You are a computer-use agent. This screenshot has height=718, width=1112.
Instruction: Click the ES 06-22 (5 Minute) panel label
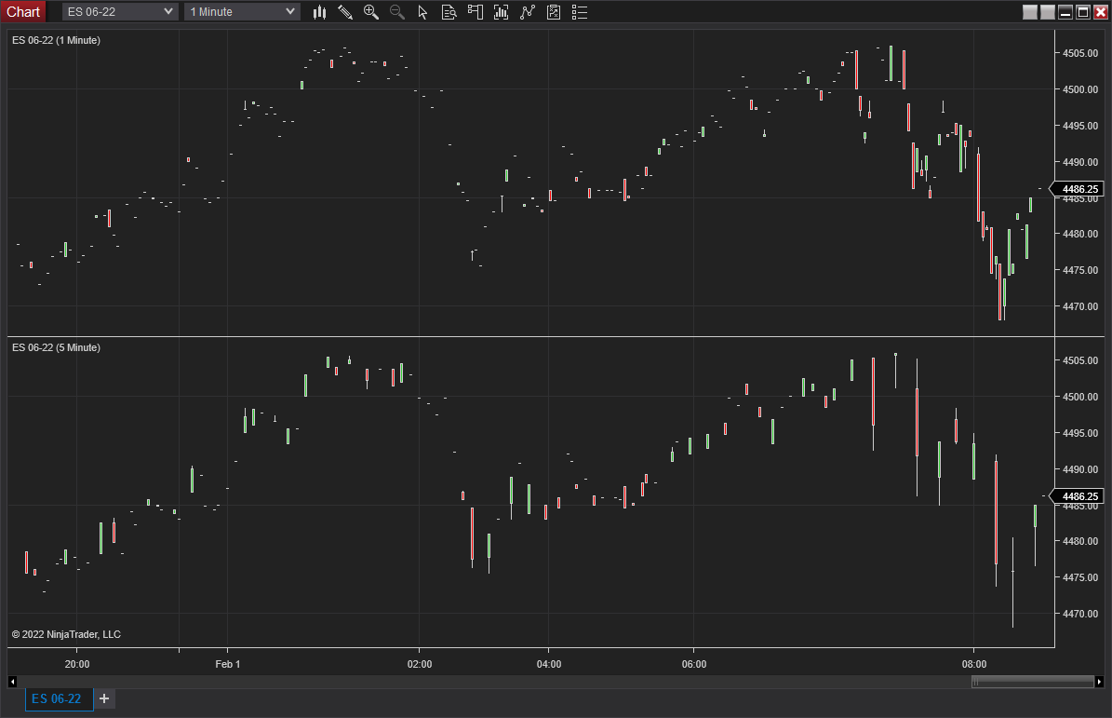tap(56, 347)
